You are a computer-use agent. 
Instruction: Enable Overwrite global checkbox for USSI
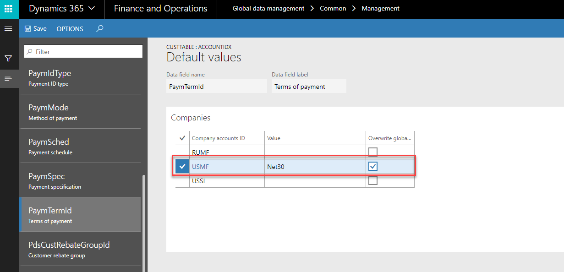(x=373, y=181)
